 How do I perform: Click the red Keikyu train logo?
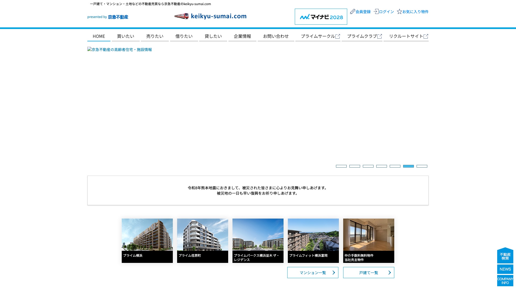point(181,16)
